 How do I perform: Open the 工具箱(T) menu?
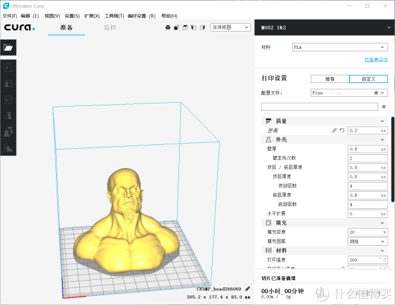(114, 16)
